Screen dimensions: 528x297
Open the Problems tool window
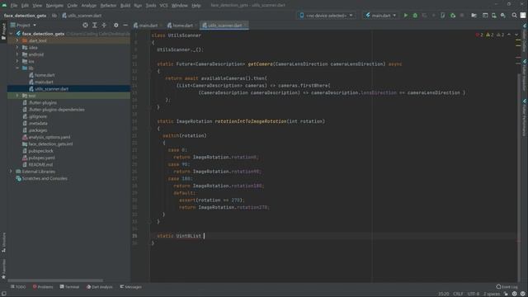click(x=43, y=287)
